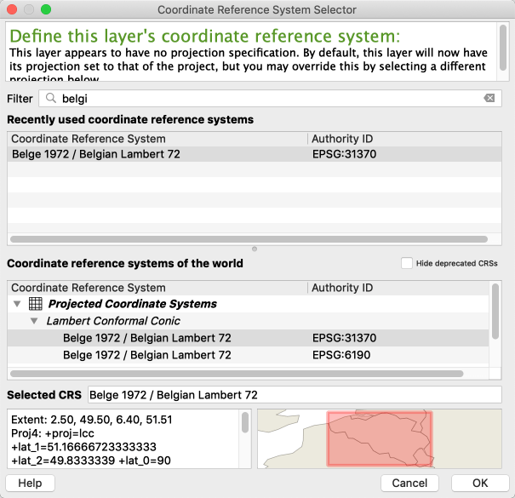Close the dialog with the red window button
The image size is (515, 498).
12,9
